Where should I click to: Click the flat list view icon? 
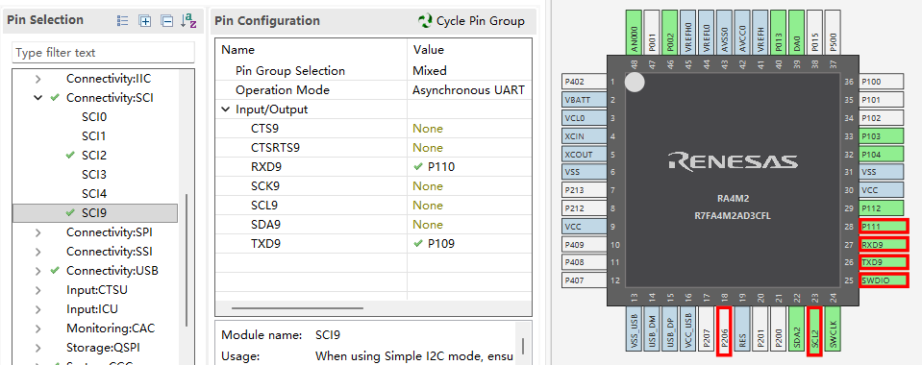[122, 21]
